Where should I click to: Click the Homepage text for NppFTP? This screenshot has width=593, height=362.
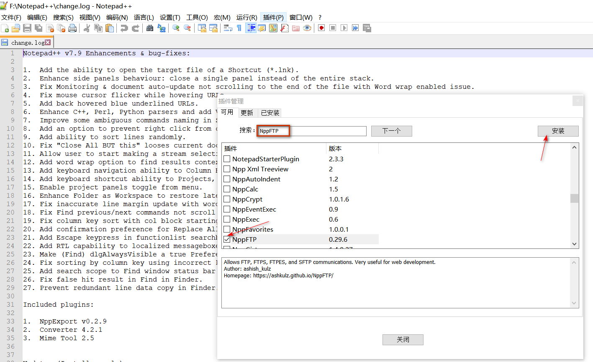pos(279,276)
